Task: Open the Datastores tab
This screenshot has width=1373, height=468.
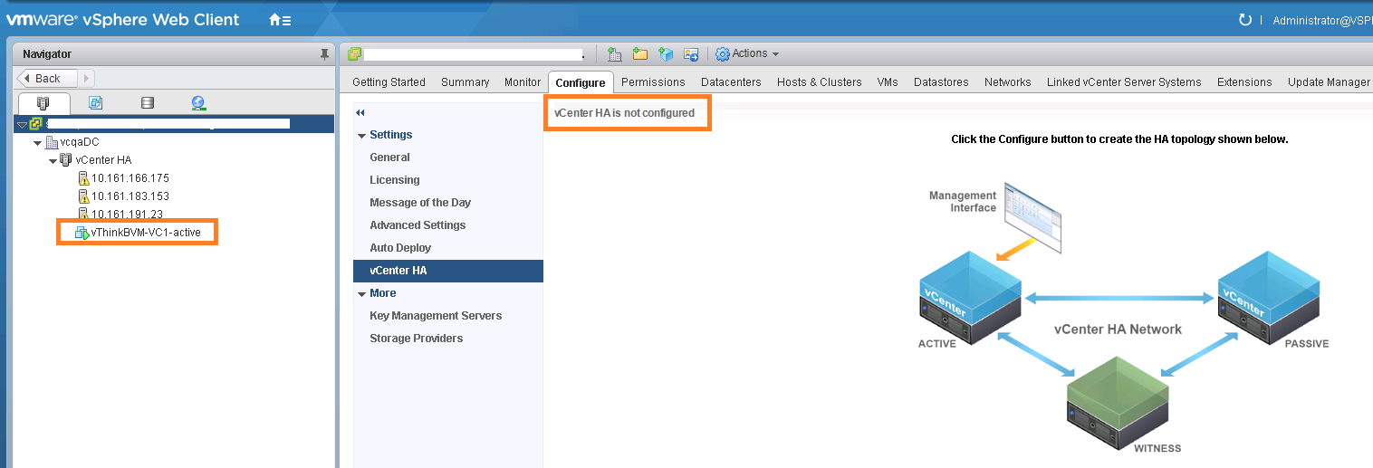Action: 941,82
